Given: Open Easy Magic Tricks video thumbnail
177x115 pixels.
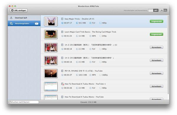Looking at the screenshot, I should coord(51,21).
